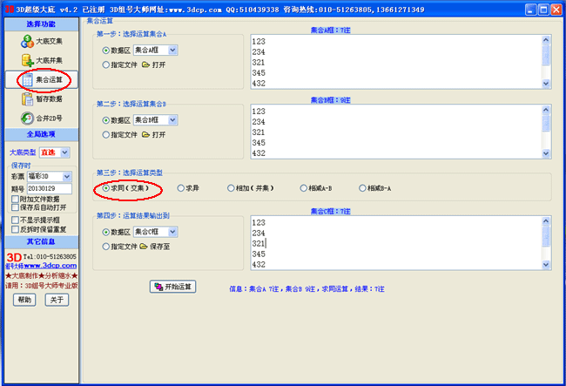Click the 打开 folder icon in step one
This screenshot has width=566, height=386.
(x=145, y=64)
